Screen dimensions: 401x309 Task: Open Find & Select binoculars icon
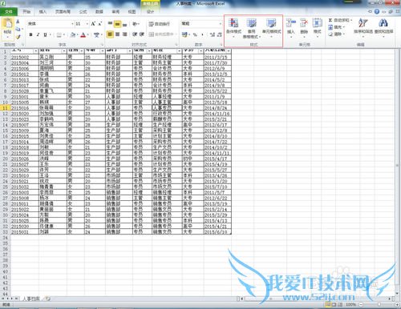pyautogui.click(x=383, y=23)
